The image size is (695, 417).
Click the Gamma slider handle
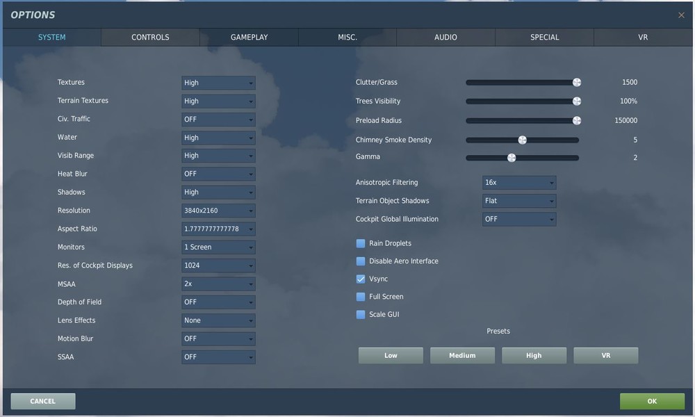pos(512,158)
